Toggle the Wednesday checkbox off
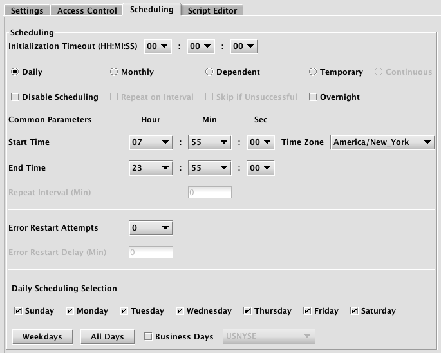This screenshot has width=441, height=353. tap(180, 311)
